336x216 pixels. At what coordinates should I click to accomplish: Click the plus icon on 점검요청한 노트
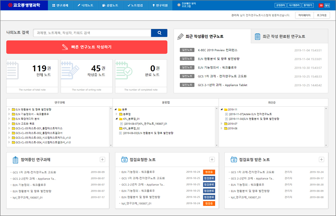[x=212, y=159]
